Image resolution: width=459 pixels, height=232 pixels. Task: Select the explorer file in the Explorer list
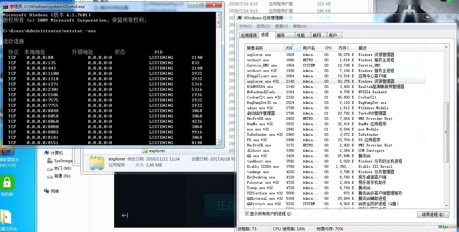[154, 151]
